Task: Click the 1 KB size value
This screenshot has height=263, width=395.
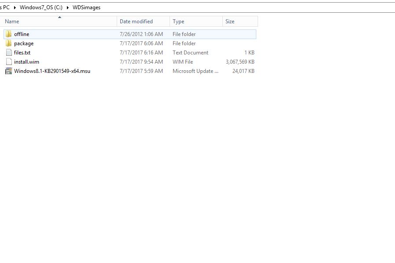Action: tap(249, 53)
